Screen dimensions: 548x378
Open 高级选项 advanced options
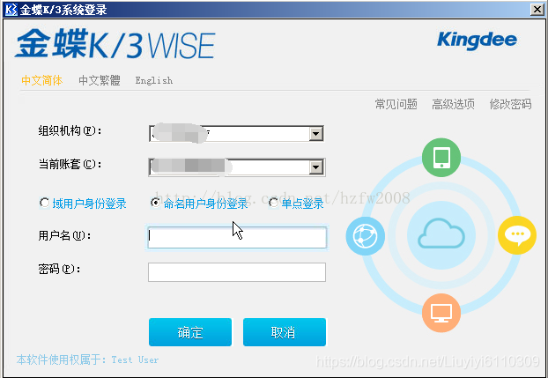click(453, 104)
